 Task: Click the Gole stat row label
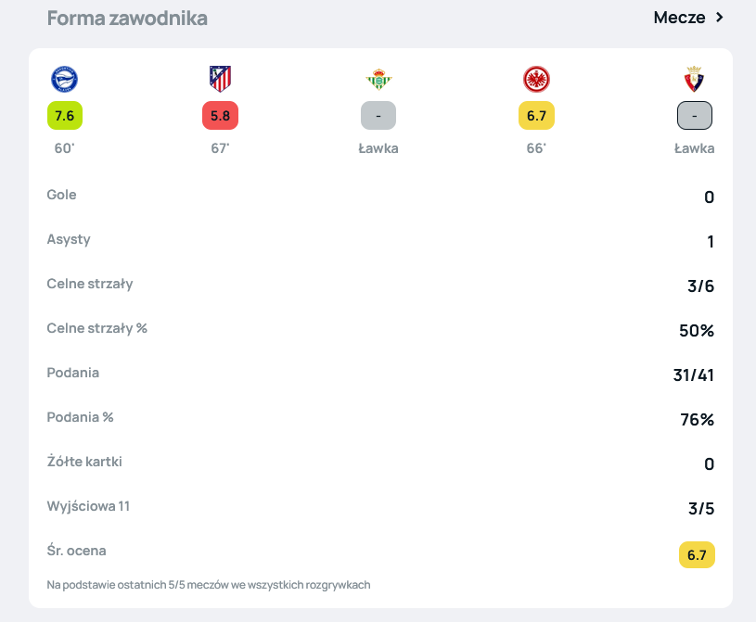pos(61,195)
